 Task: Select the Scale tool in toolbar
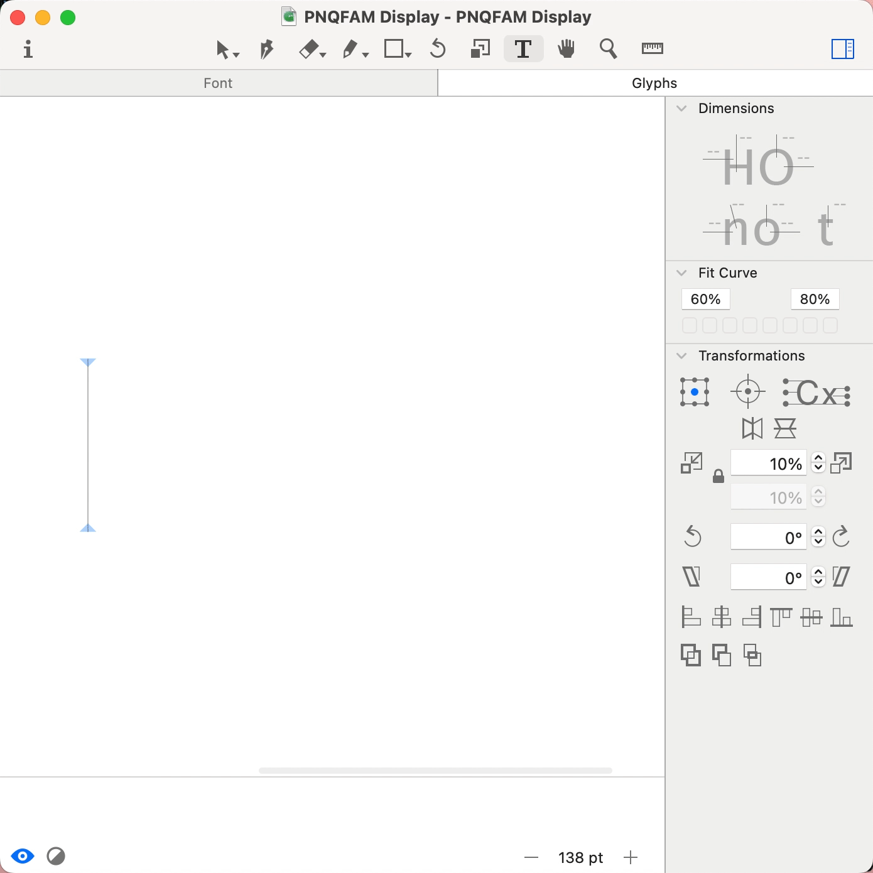tap(480, 49)
